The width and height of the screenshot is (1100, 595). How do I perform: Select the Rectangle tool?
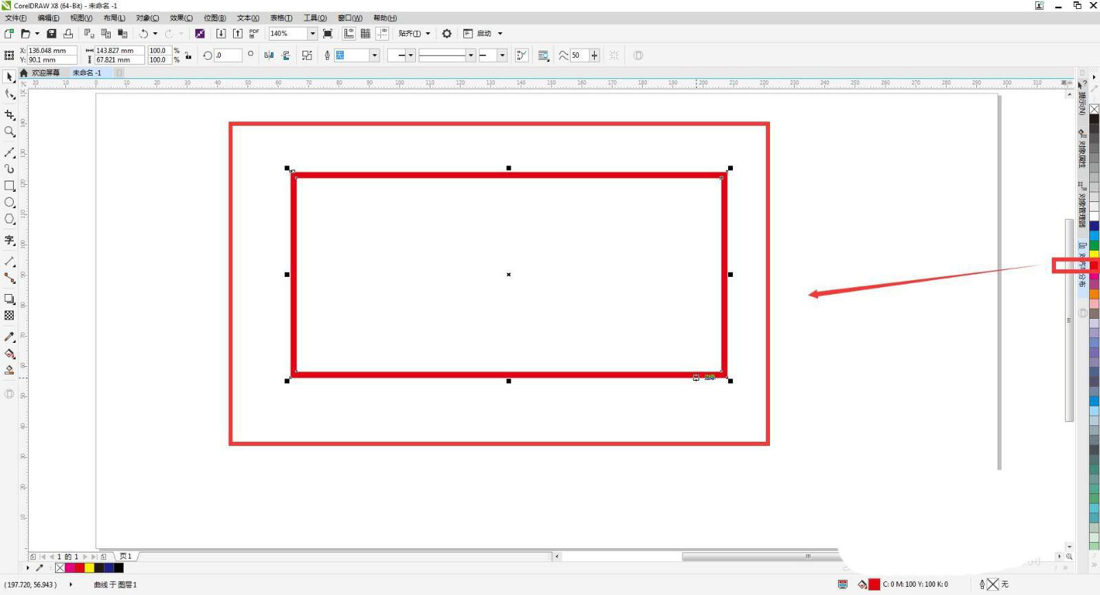pos(10,186)
